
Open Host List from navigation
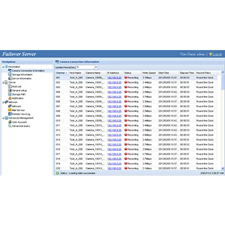coord(16,87)
